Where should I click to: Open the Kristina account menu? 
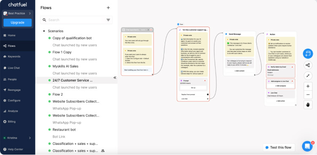click(17, 138)
